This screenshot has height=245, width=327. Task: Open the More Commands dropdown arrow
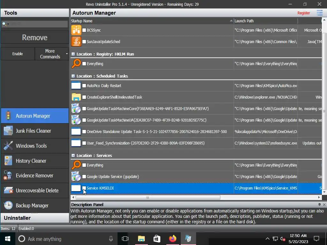click(67, 54)
